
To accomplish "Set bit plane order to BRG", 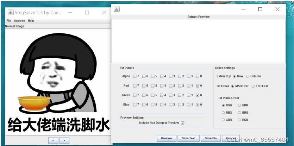I will click(x=239, y=113).
